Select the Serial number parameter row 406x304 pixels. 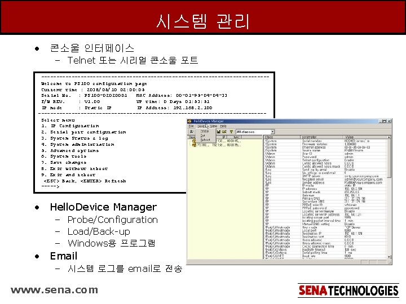pos(326,141)
